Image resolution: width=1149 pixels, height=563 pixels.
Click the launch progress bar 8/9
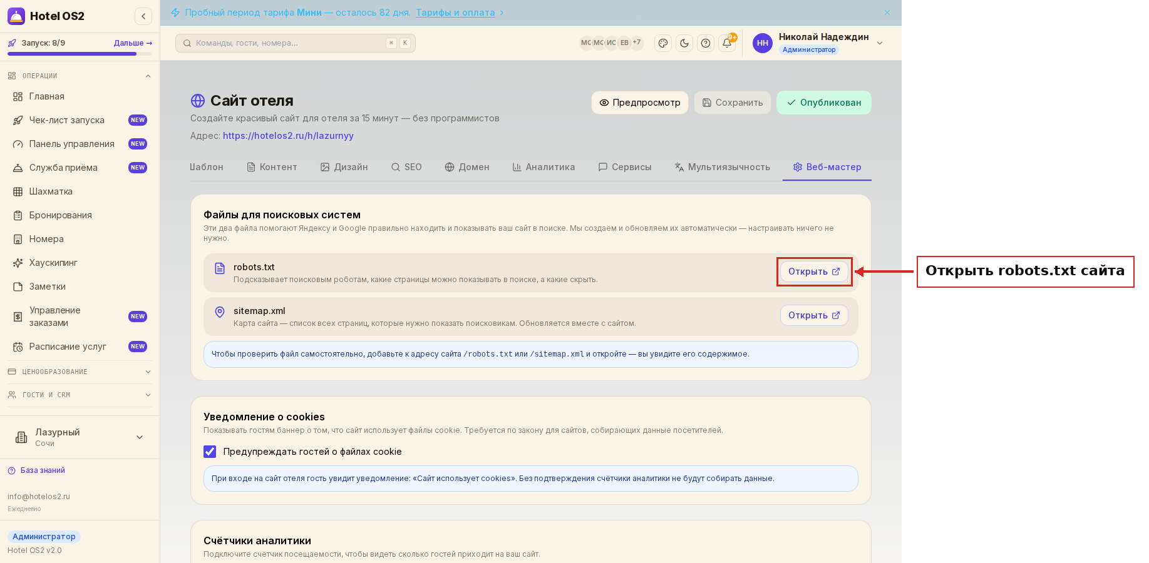click(x=80, y=54)
